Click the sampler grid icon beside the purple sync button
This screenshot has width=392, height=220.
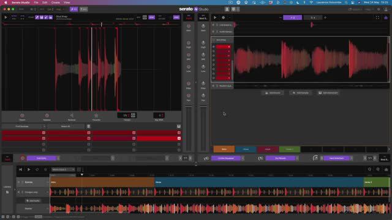(x=145, y=17)
